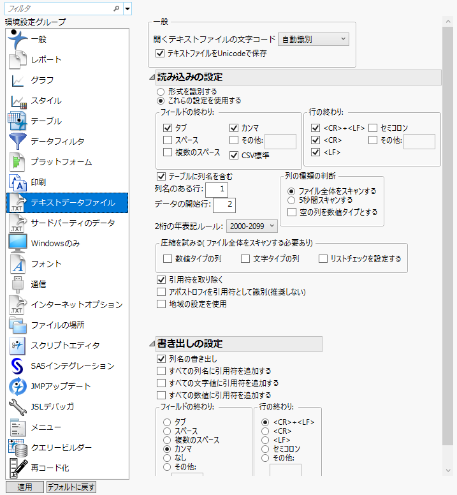Open the インターネットオプション icon

click(18, 305)
